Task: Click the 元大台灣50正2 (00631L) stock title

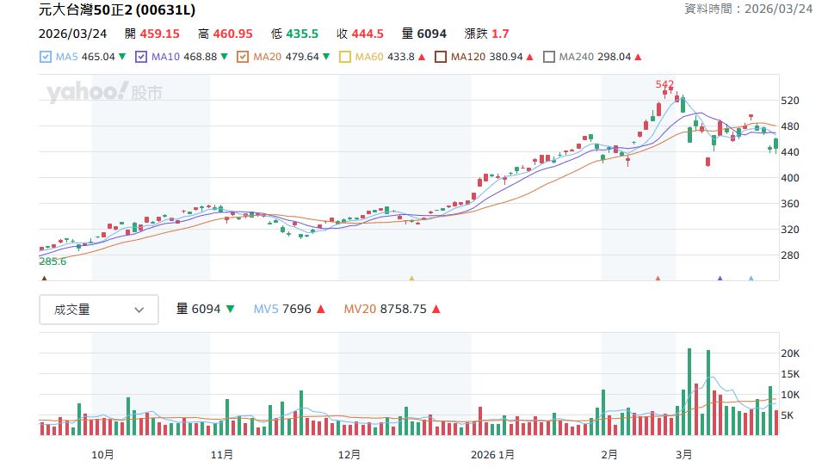Action: [117, 10]
